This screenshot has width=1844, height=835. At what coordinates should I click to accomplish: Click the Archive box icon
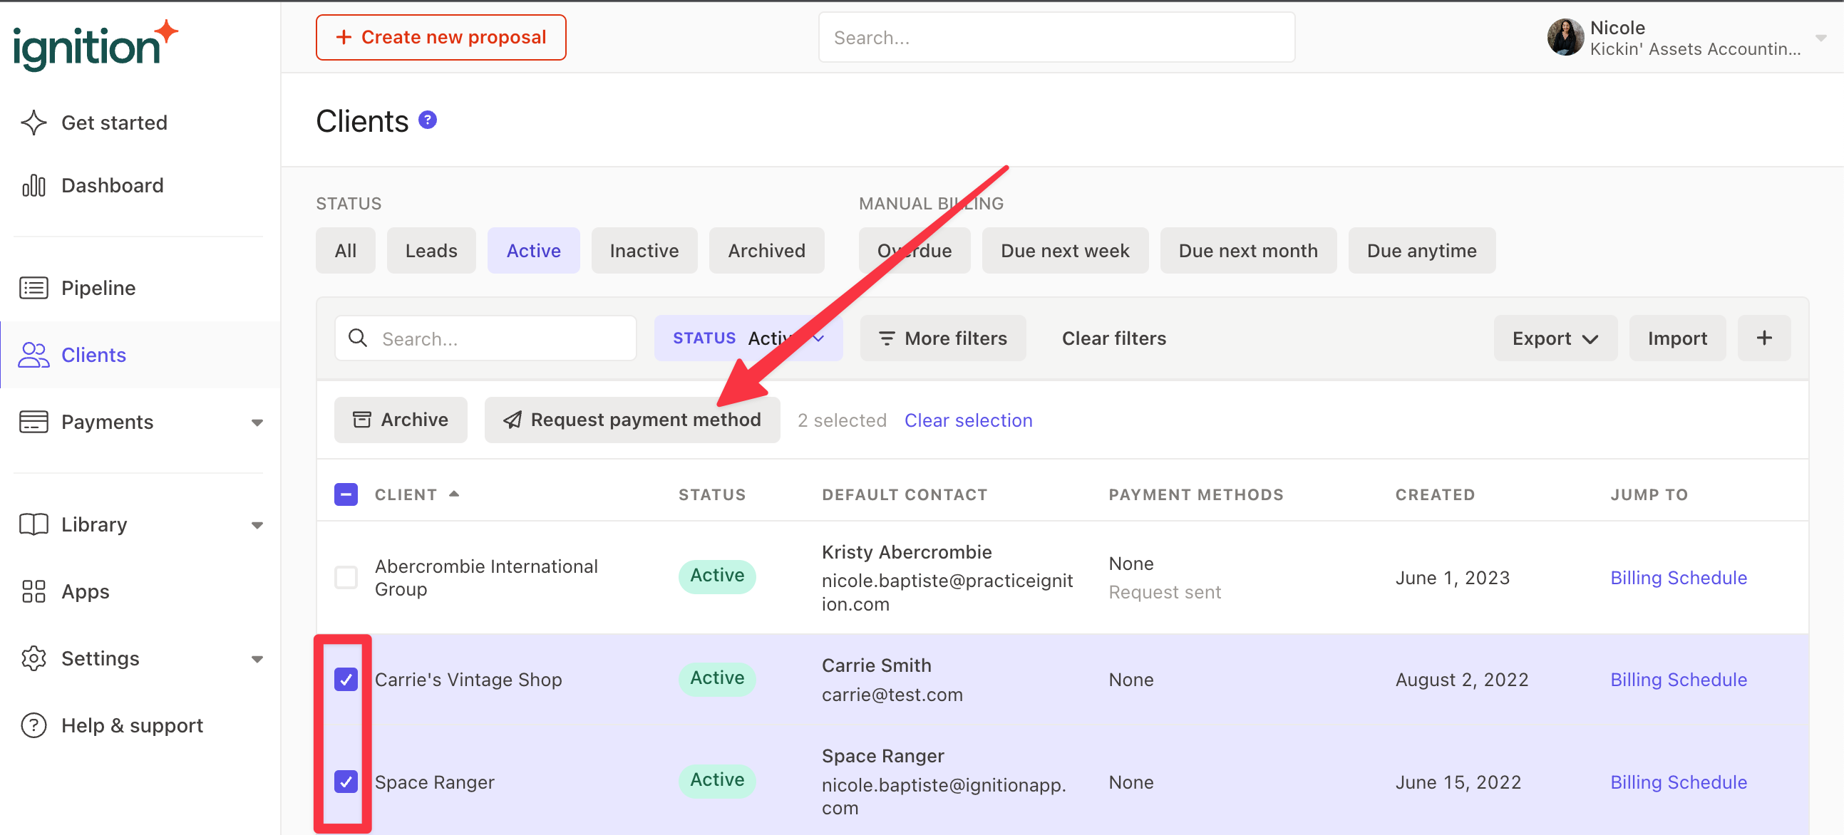pos(362,420)
